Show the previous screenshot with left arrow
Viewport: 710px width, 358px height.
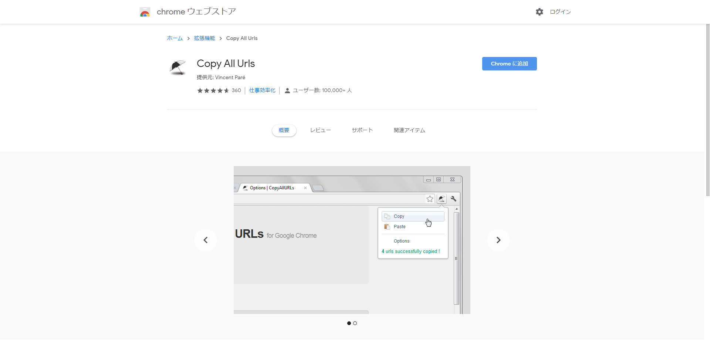(206, 240)
